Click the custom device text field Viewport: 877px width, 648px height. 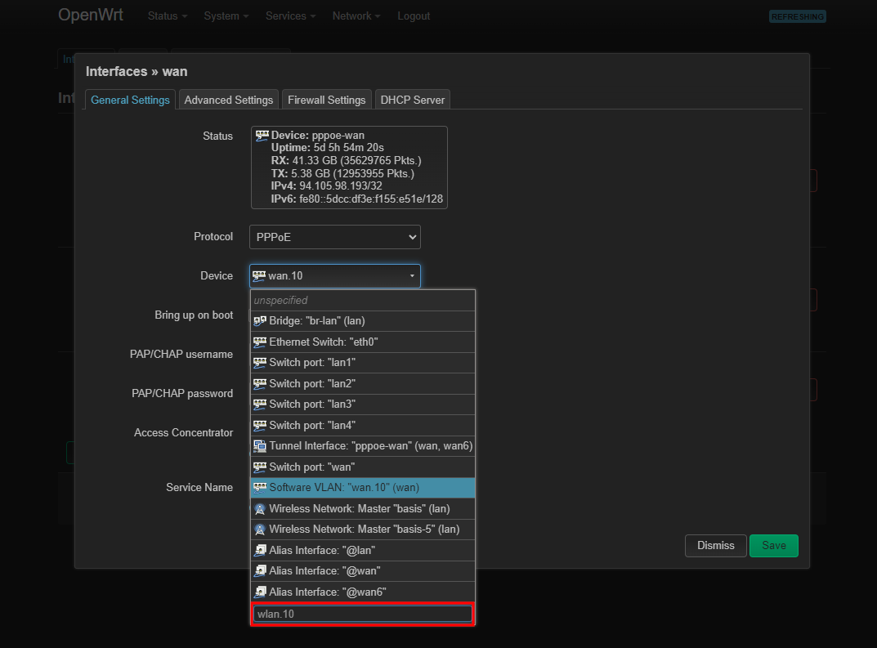[x=362, y=614]
